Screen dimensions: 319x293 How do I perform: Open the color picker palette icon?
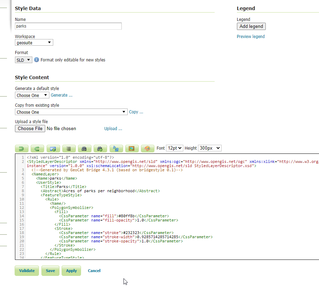coord(147,149)
